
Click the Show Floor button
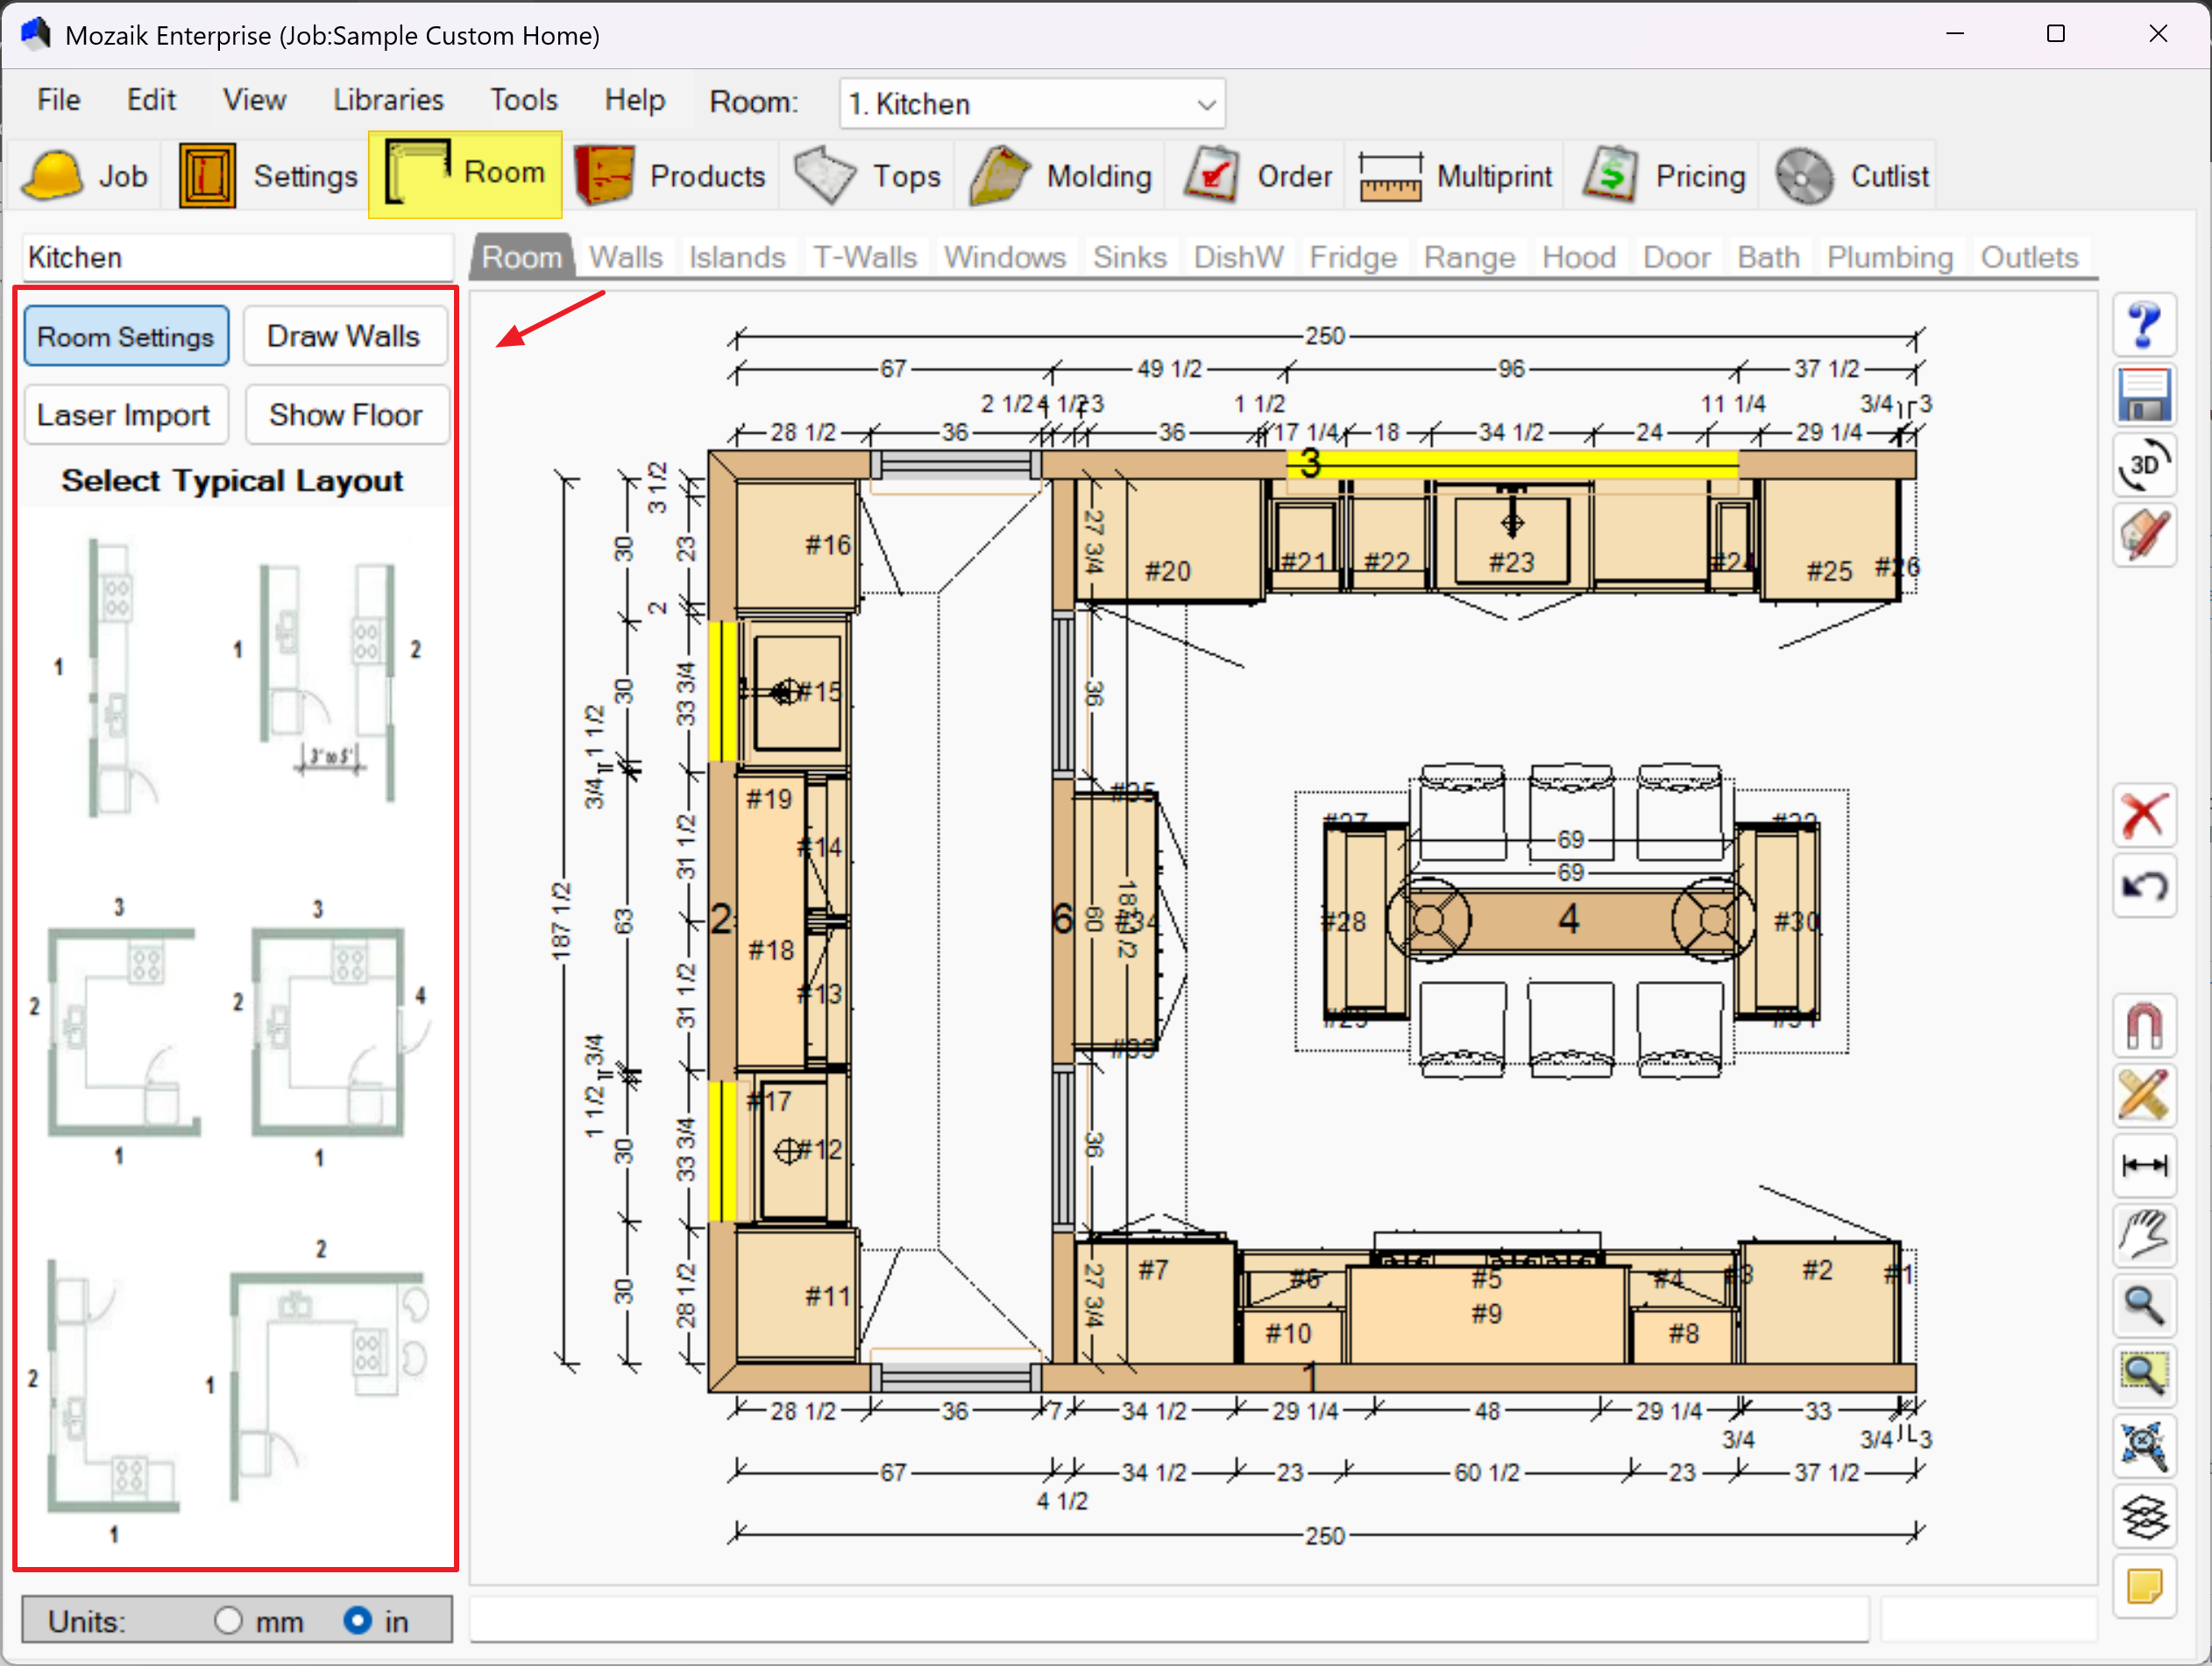click(x=346, y=415)
